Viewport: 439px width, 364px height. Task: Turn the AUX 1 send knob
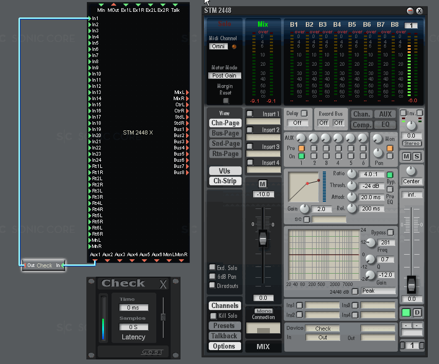click(x=301, y=138)
